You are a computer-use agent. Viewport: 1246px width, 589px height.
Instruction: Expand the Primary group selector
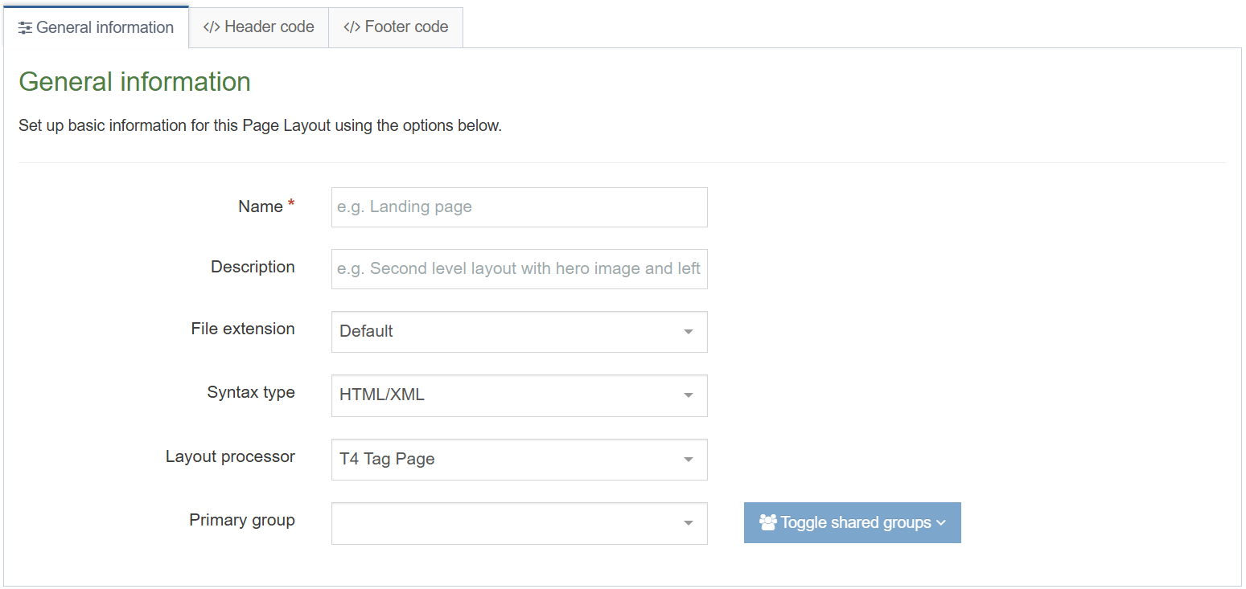click(519, 523)
